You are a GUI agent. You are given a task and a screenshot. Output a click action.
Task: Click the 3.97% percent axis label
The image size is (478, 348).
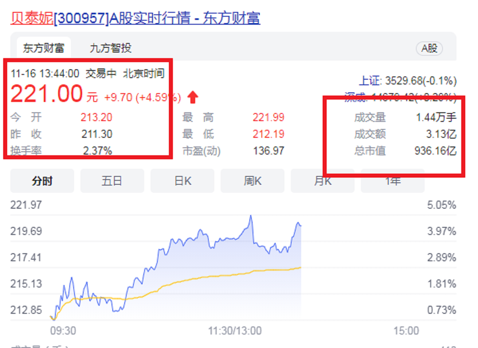click(442, 231)
